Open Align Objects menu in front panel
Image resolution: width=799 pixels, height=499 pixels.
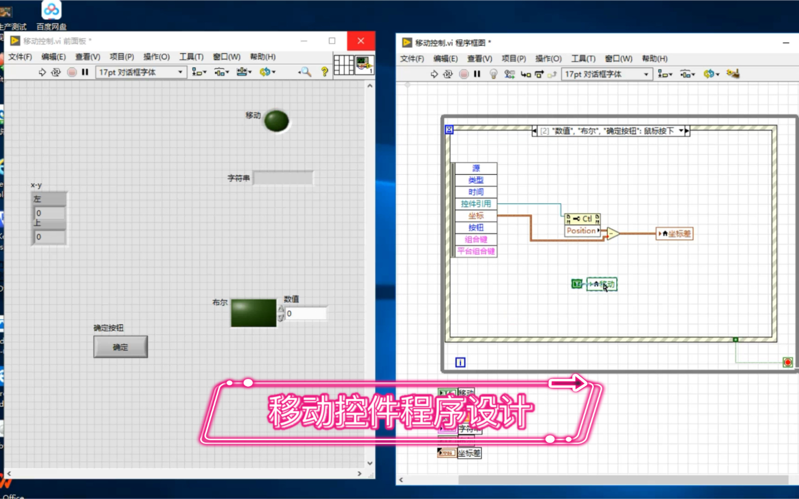[x=199, y=72]
